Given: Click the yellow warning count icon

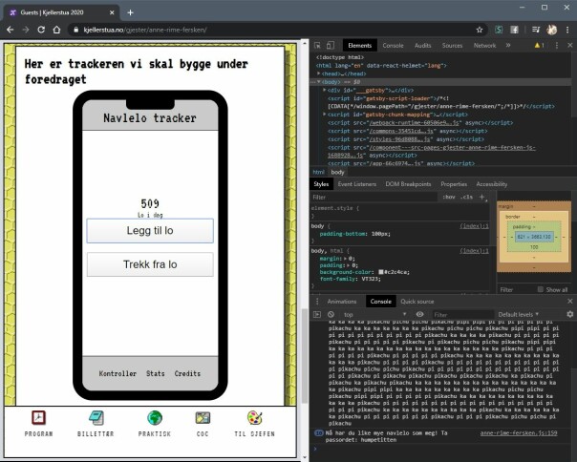Looking at the screenshot, I should (x=539, y=45).
